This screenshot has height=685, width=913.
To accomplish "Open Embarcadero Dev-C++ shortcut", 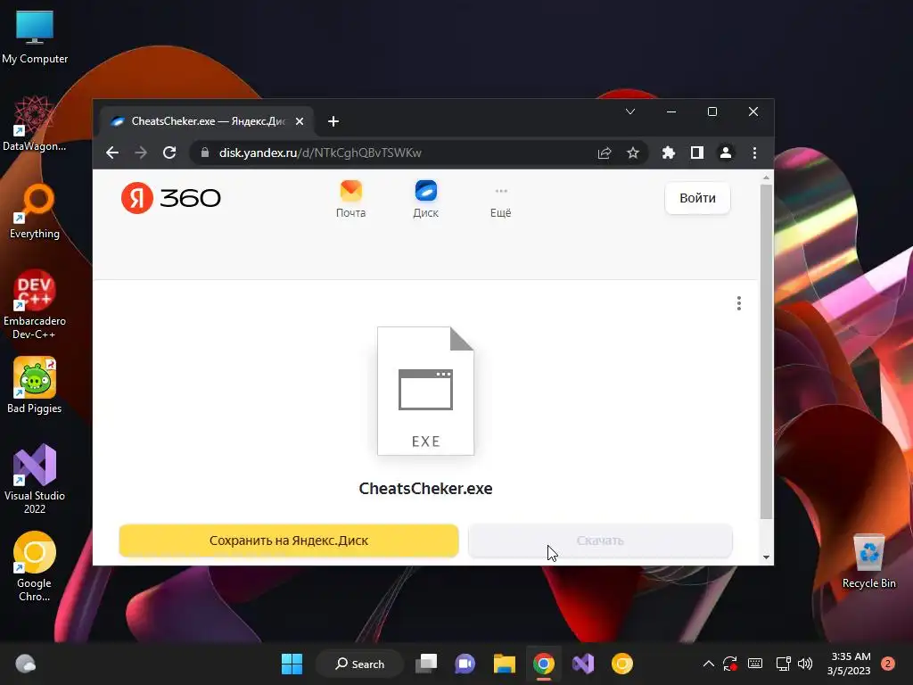I will (x=35, y=304).
